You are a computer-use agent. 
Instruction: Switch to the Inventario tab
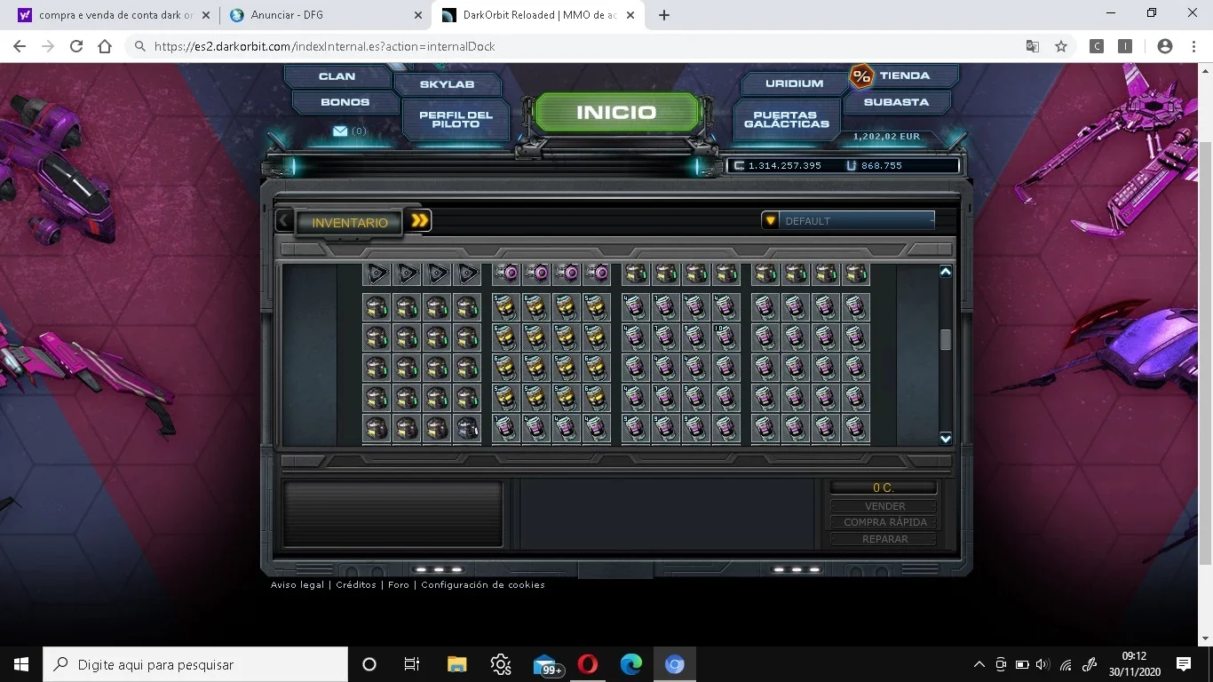coord(350,222)
